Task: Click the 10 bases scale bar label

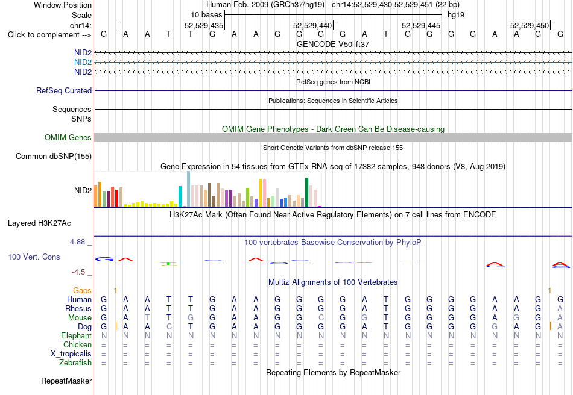Action: (x=206, y=15)
